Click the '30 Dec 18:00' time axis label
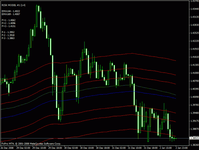Image resolution: width=199 pixels, height=150 pixels. [x=103, y=148]
